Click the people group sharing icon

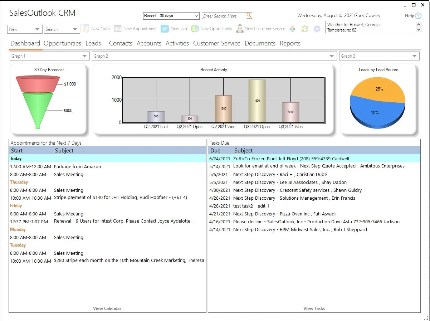point(293,29)
